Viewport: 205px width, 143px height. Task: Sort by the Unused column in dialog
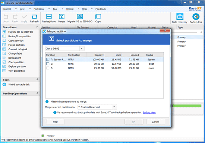(130, 55)
